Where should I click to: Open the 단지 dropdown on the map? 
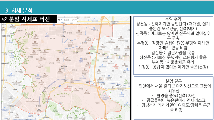(x=74, y=20)
